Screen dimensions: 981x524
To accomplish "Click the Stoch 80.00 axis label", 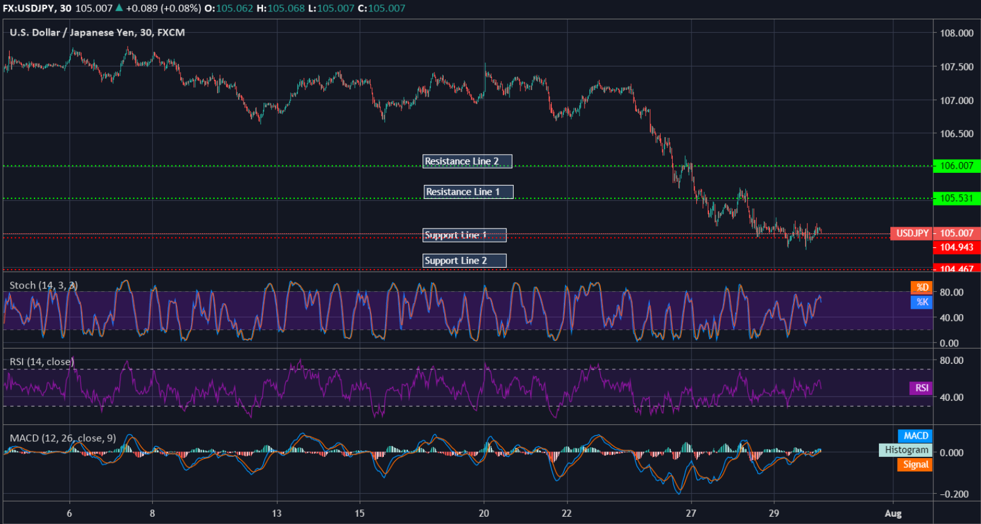I will (x=952, y=293).
